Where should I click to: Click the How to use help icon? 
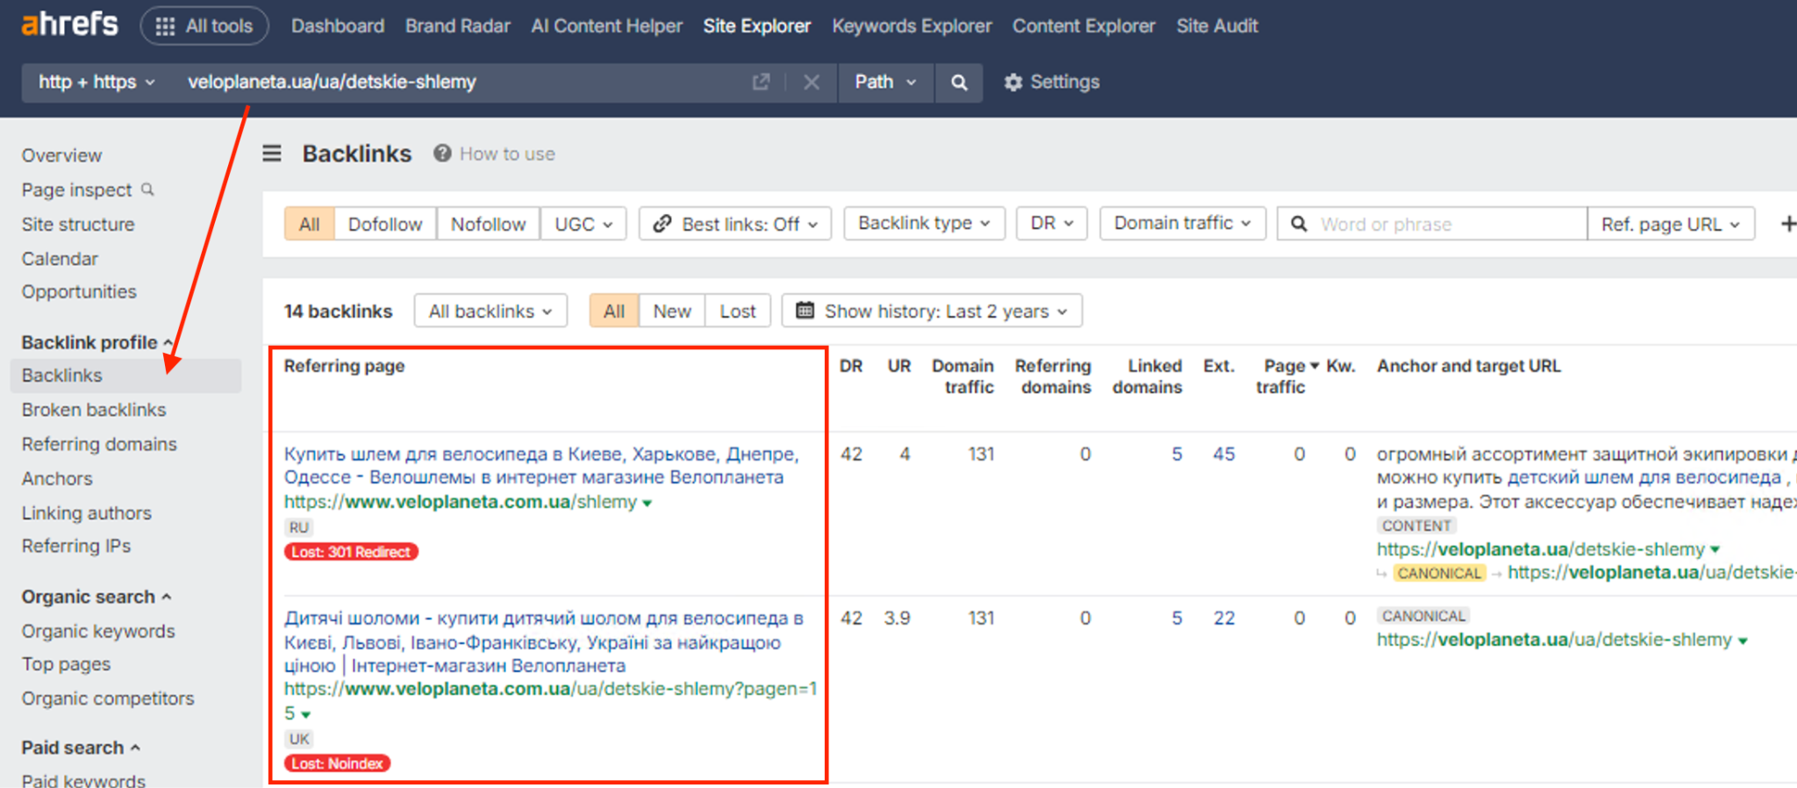442,154
